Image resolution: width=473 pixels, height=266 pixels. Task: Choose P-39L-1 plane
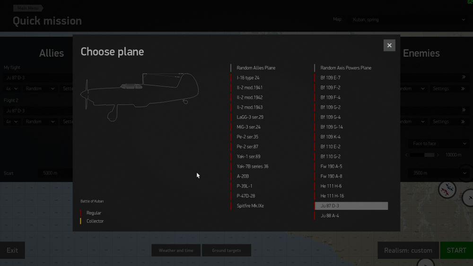pos(245,186)
